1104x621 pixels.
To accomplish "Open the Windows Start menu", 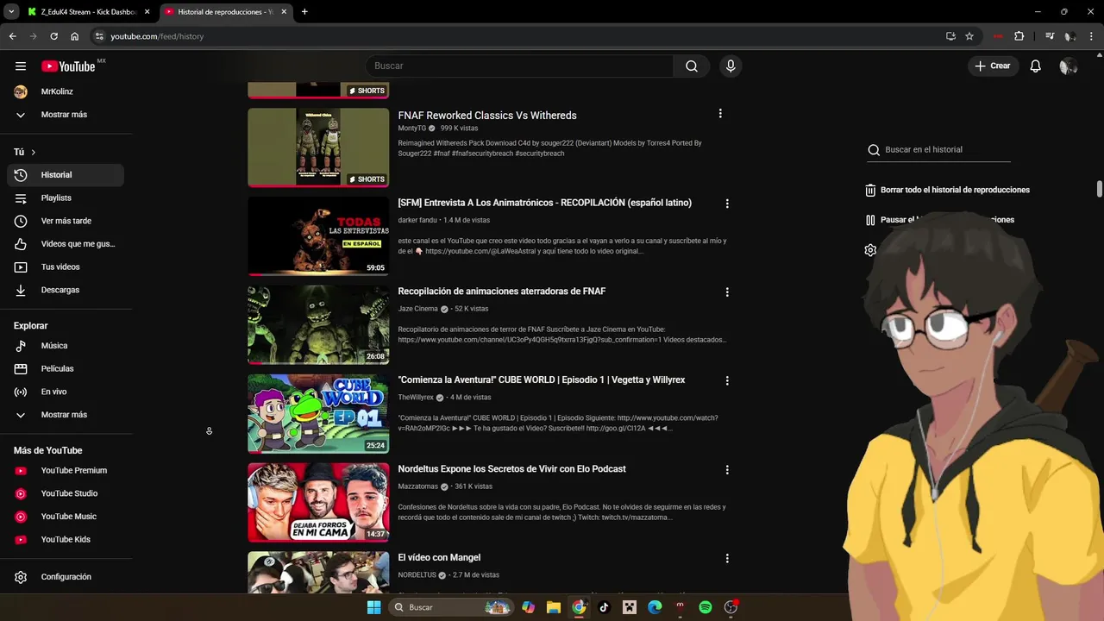I will [x=373, y=607].
